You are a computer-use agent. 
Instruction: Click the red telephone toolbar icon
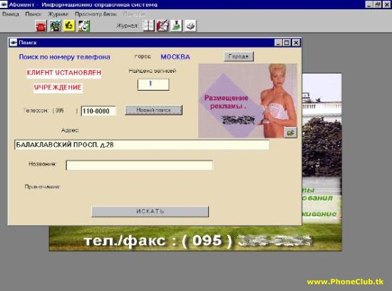tap(41, 26)
